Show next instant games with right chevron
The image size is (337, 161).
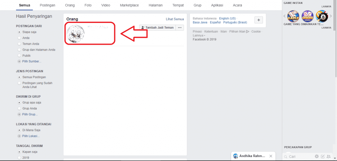point(331,16)
